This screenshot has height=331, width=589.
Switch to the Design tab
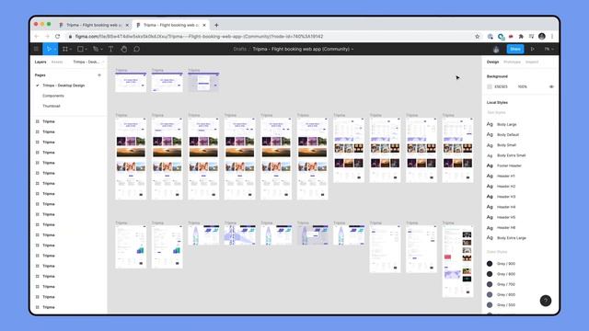pyautogui.click(x=492, y=62)
